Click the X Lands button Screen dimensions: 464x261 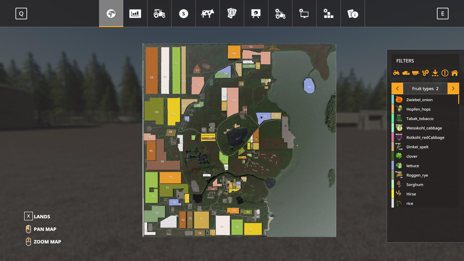[28, 216]
